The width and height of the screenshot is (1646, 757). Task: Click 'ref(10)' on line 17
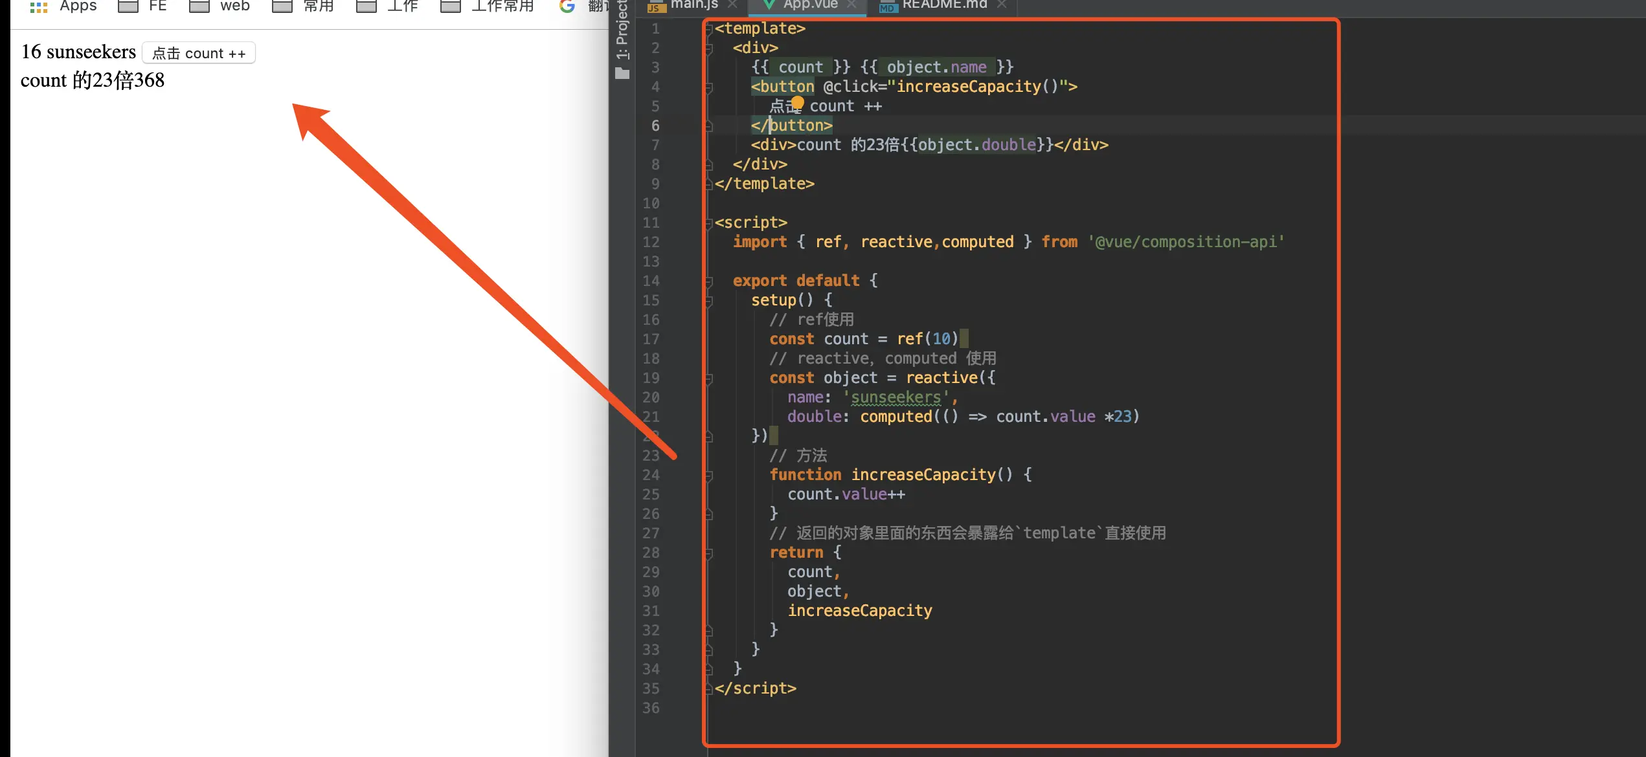(927, 339)
